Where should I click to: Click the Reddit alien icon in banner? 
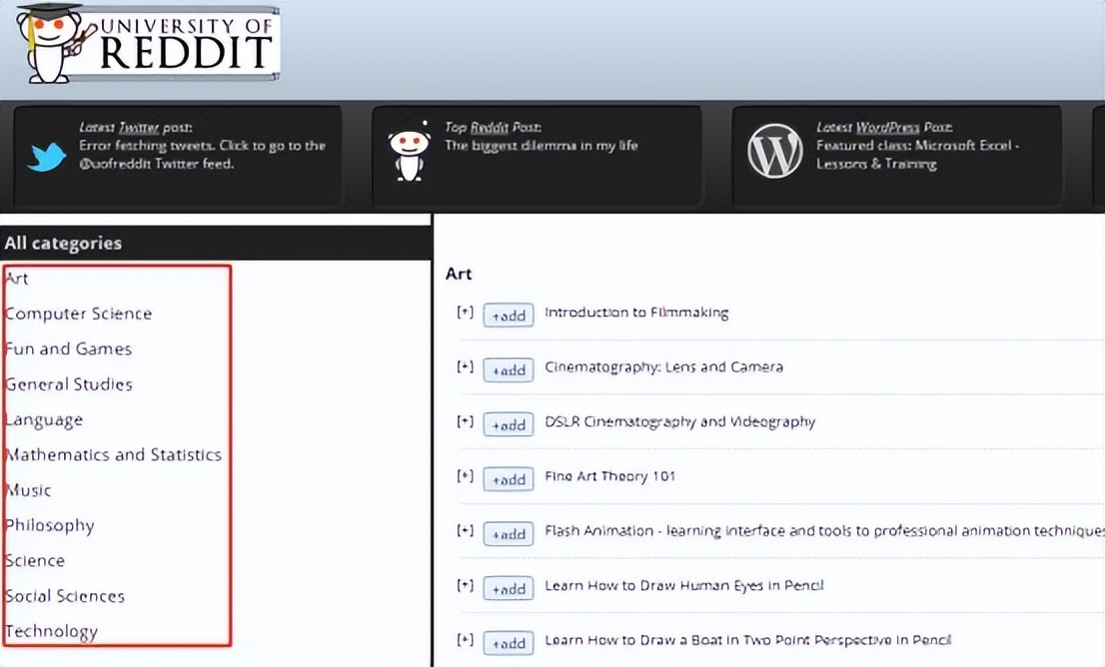point(409,155)
